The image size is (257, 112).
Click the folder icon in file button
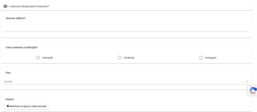click(8, 106)
